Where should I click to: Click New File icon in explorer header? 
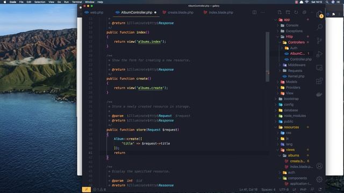(x=279, y=12)
